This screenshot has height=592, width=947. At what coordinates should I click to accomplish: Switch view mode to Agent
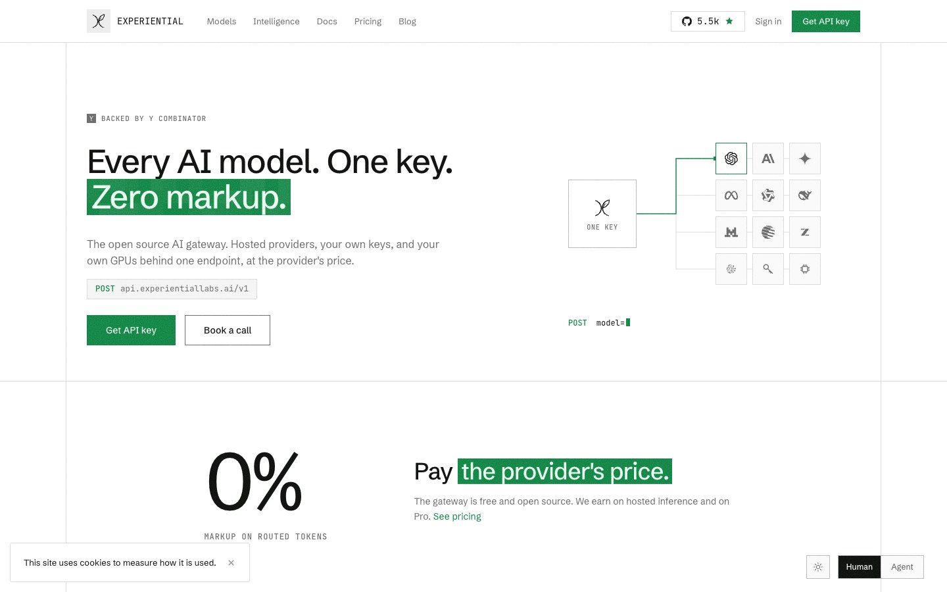click(902, 567)
